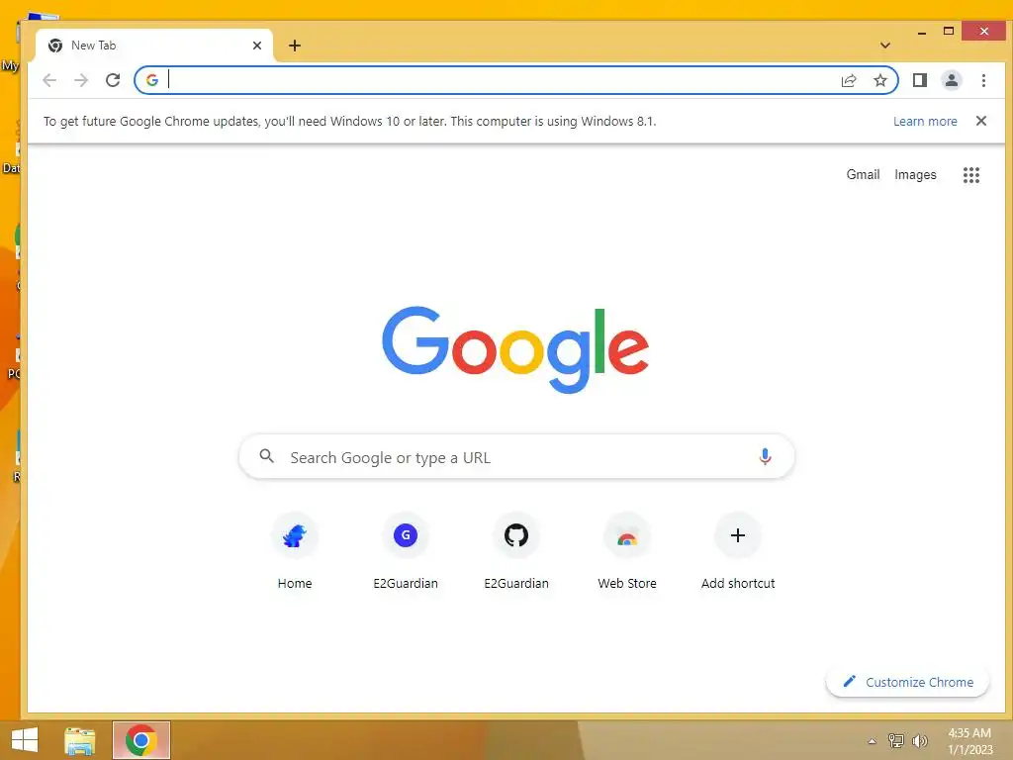Open Chrome three-dot menu
Viewport: 1013px width, 760px height.
983,80
